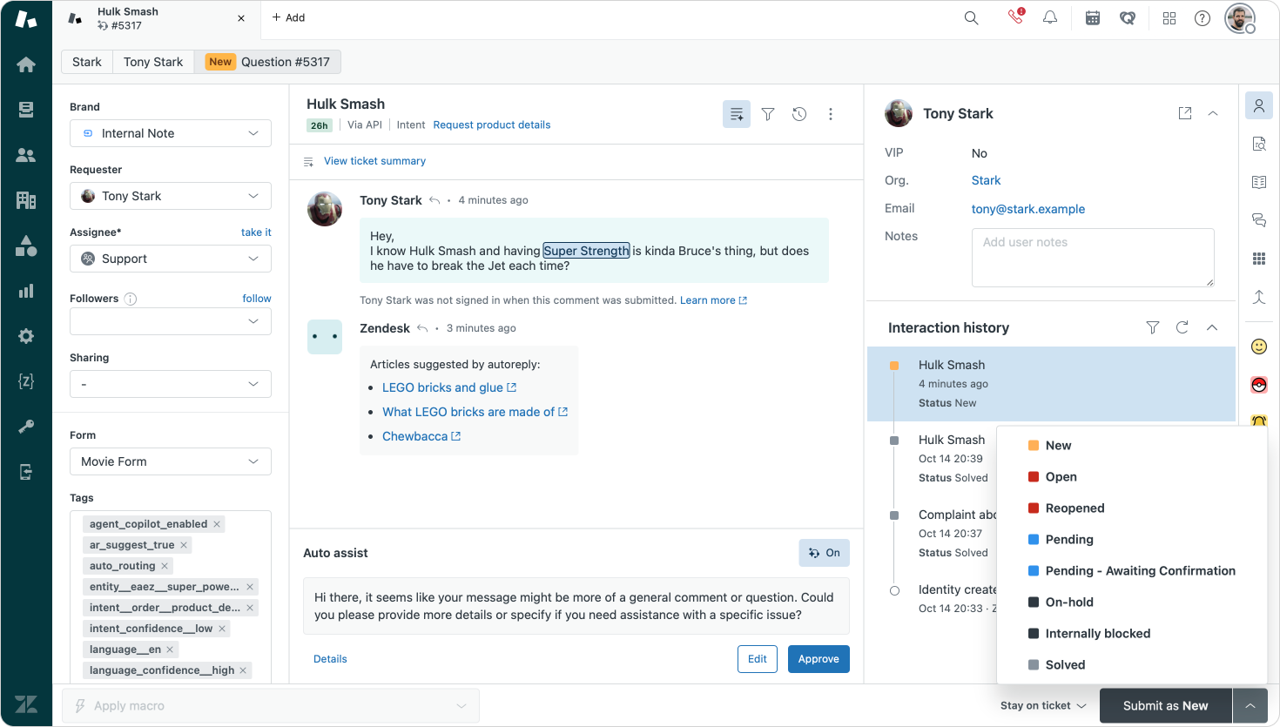
Task: Open the Views icon in sidebar
Action: 26,110
